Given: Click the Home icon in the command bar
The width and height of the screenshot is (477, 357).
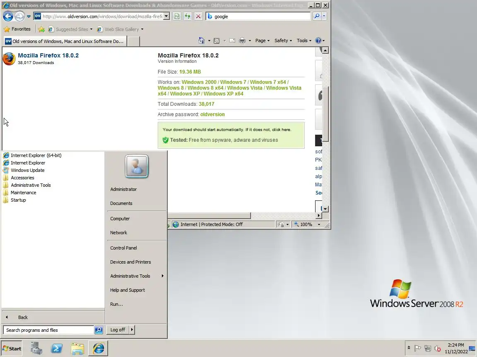Looking at the screenshot, I should tap(201, 40).
